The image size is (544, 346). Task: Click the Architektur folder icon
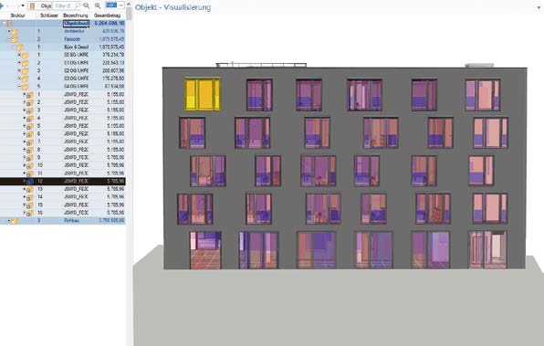(x=15, y=32)
